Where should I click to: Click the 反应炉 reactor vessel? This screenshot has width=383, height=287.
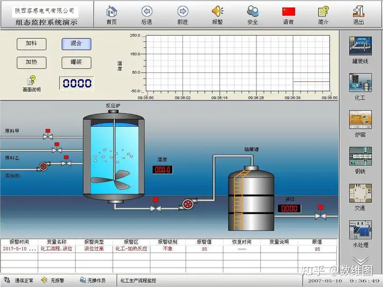coord(114,156)
